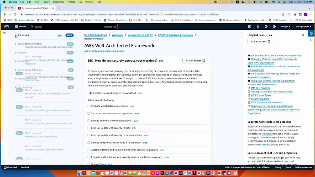Open Spotlight search in the macOS menu bar

[x=279, y=2]
